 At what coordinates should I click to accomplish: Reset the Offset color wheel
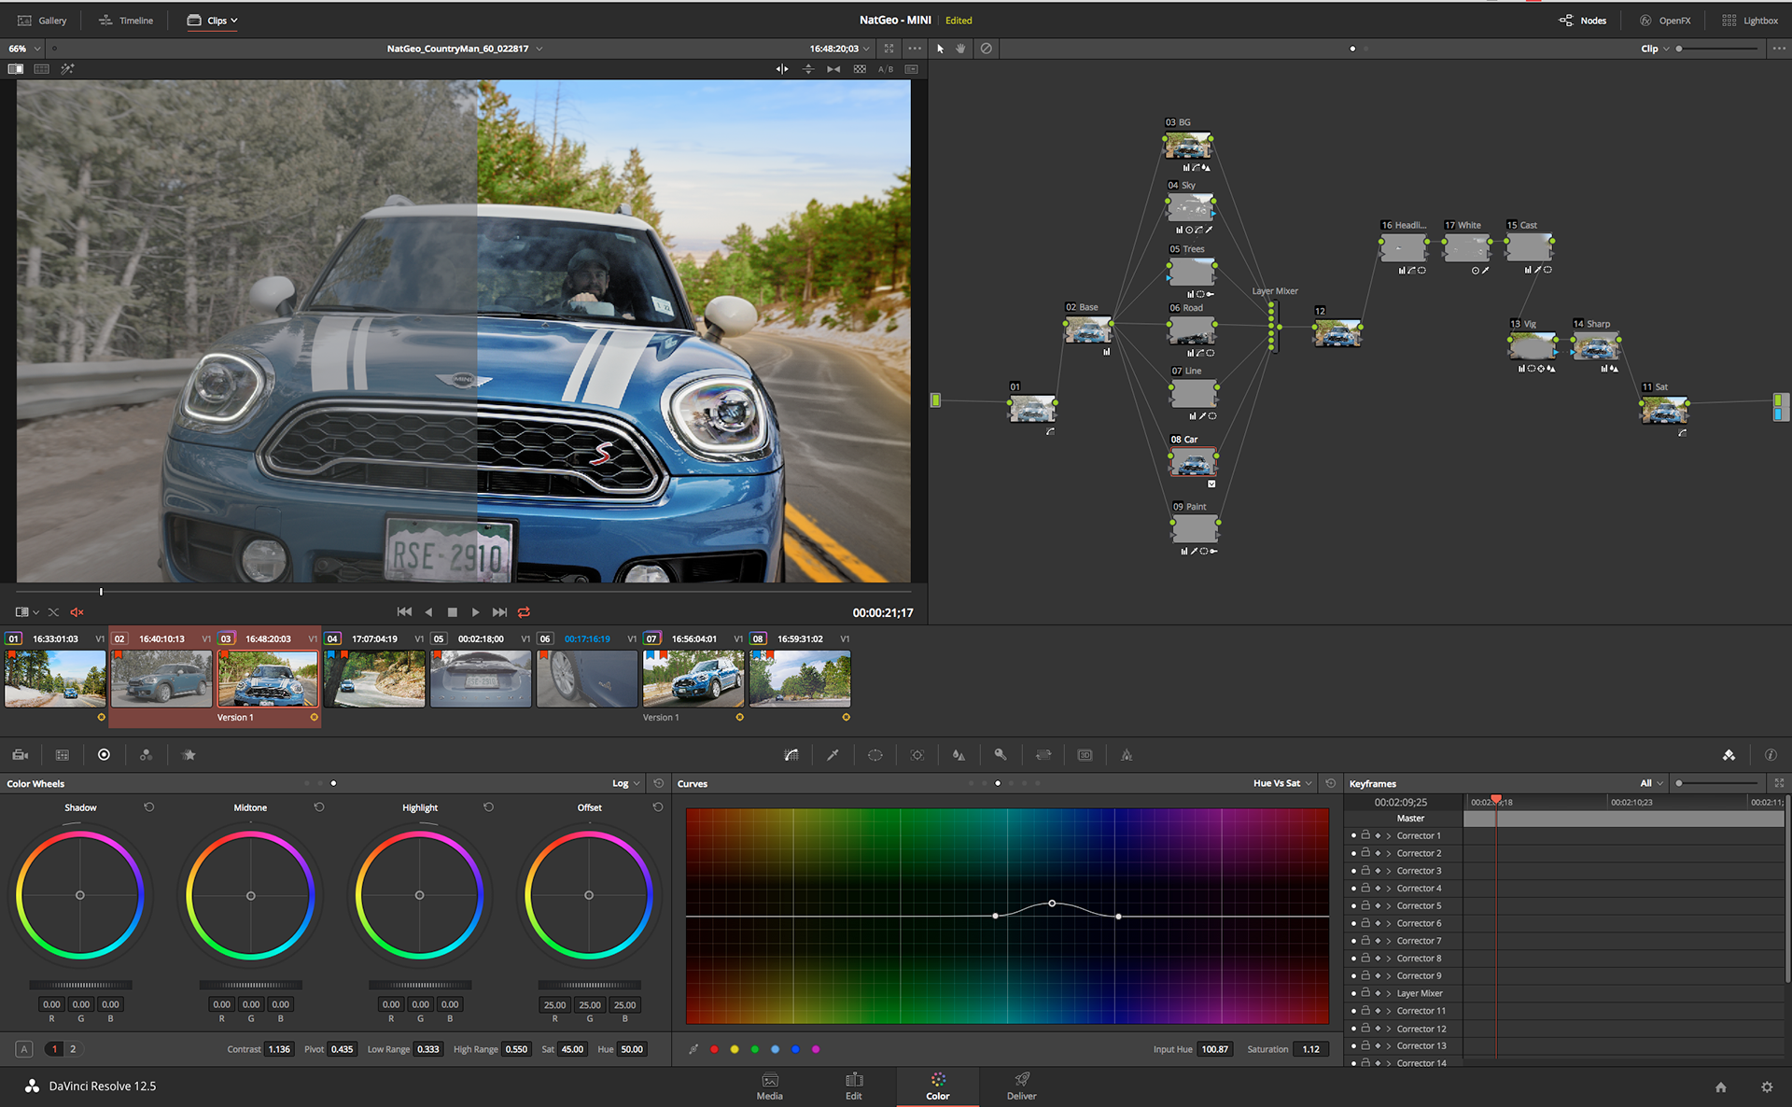click(658, 807)
